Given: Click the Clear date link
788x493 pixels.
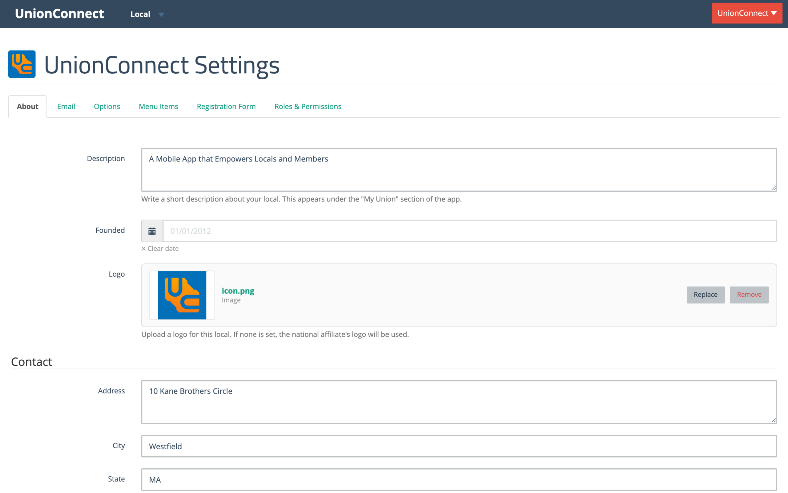Looking at the screenshot, I should click(160, 248).
